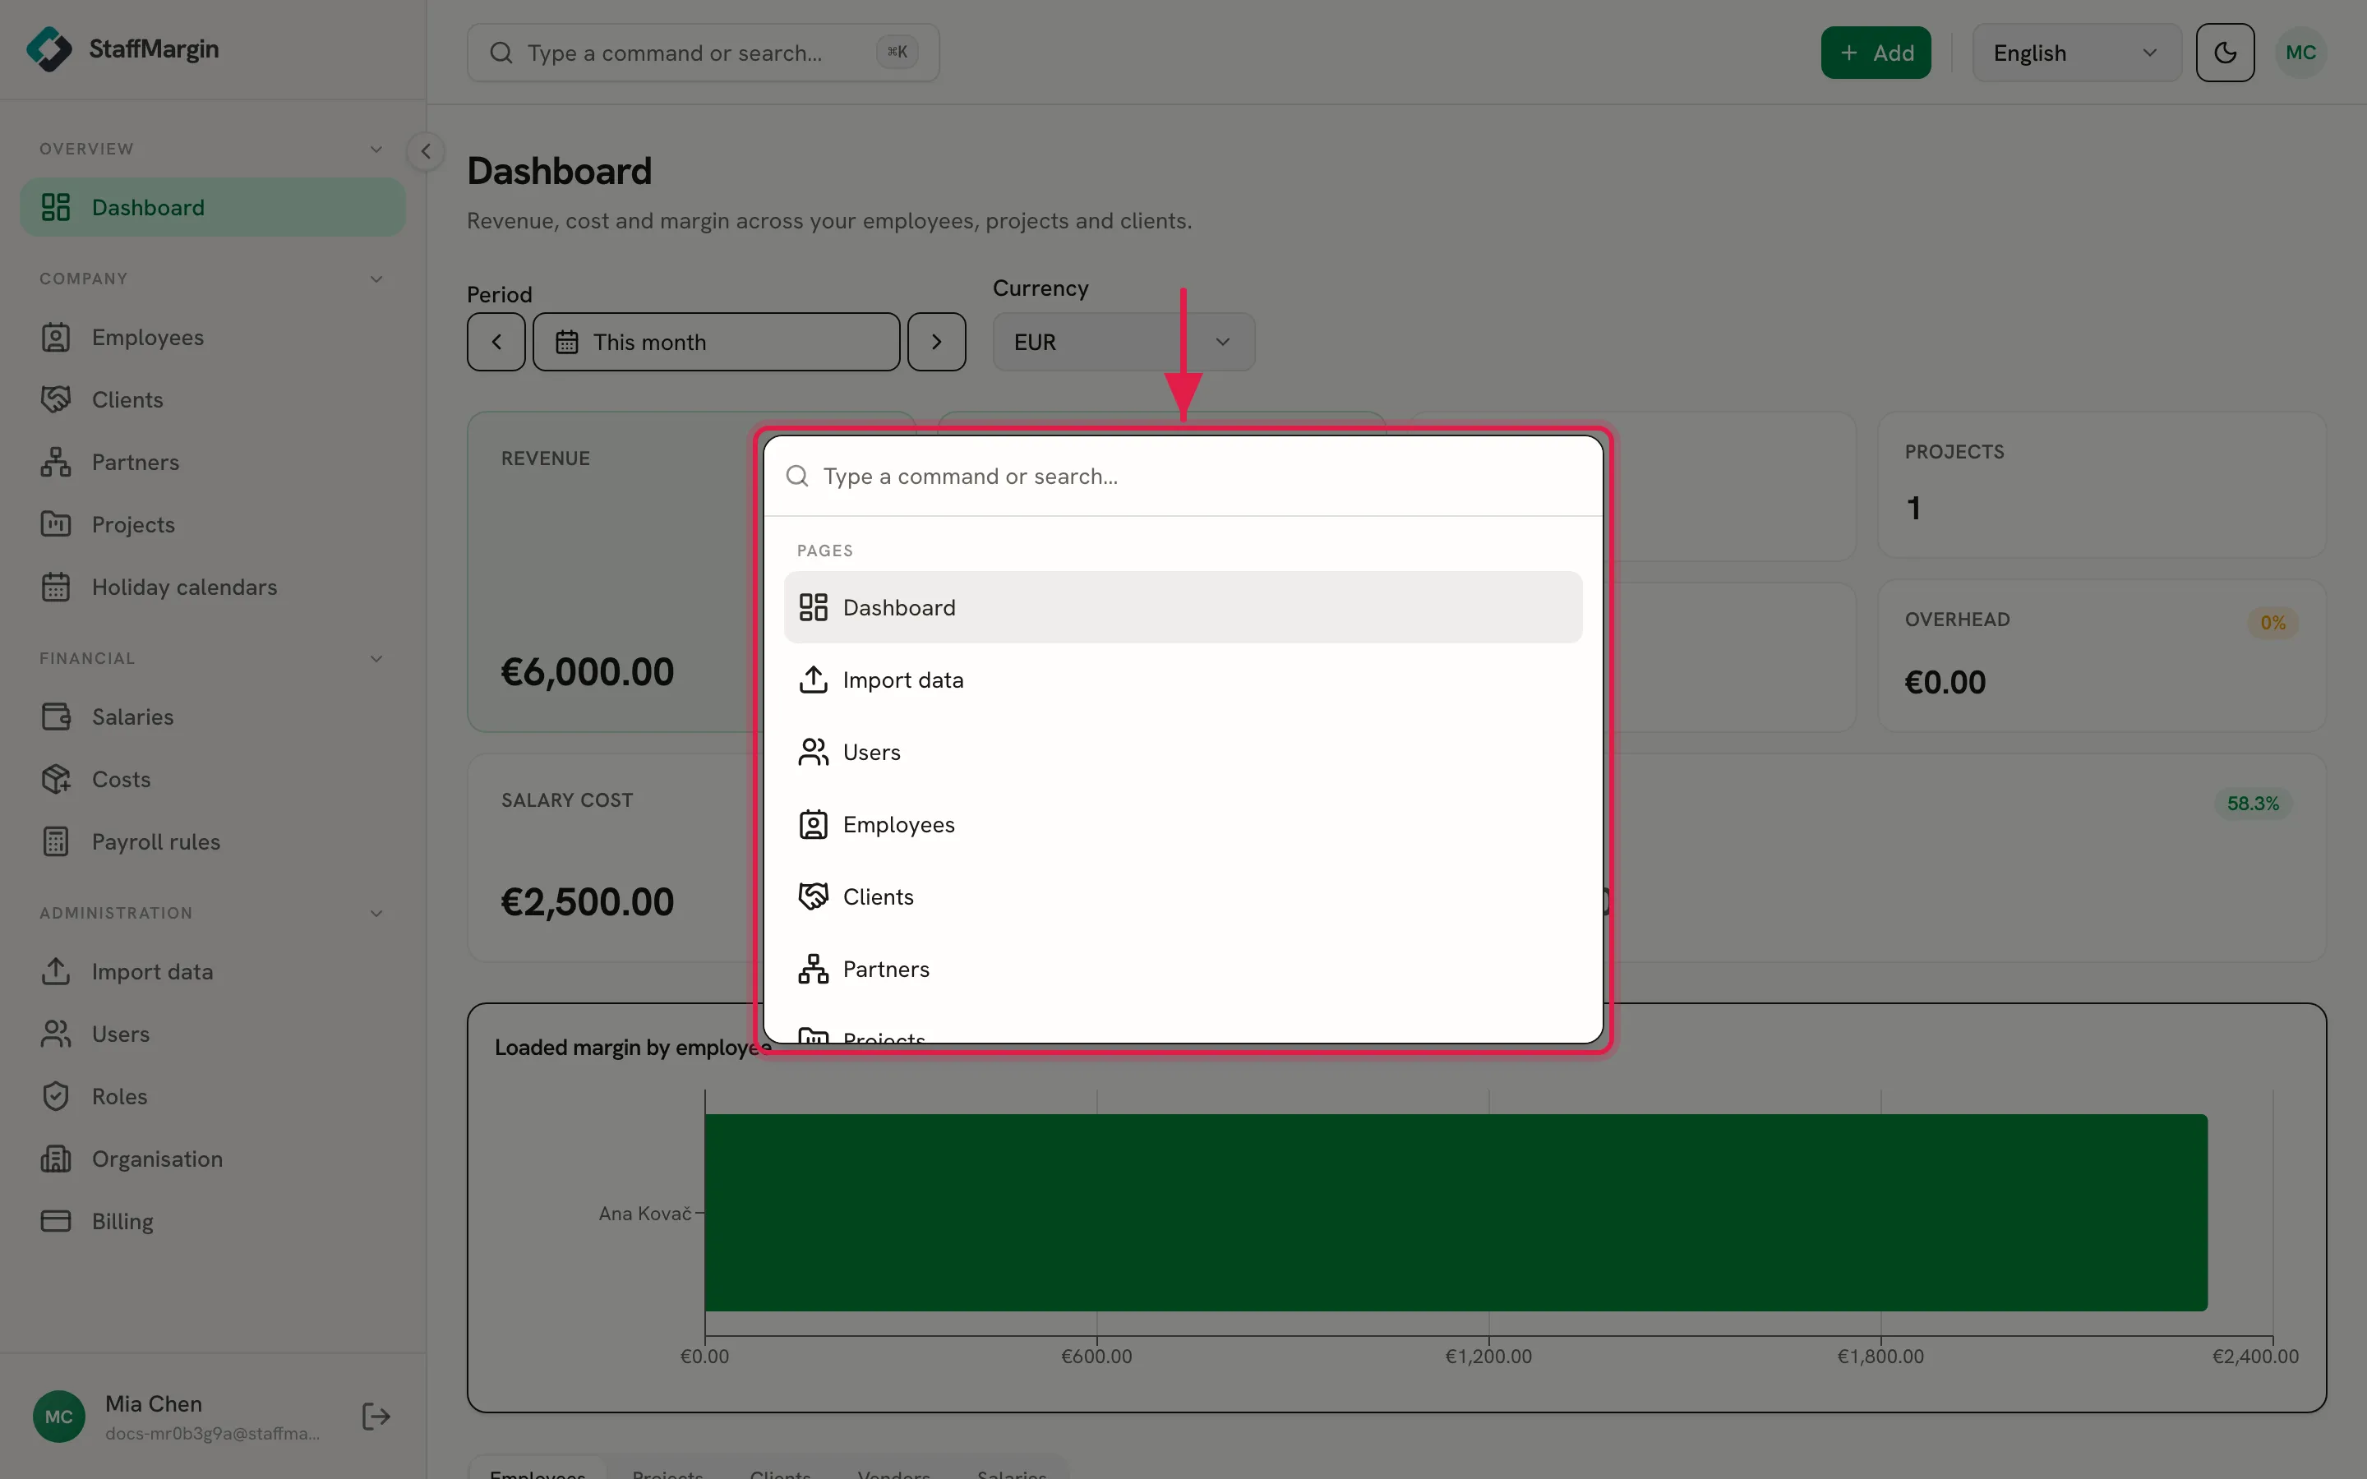
Task: Collapse the Overview section
Action: click(376, 150)
